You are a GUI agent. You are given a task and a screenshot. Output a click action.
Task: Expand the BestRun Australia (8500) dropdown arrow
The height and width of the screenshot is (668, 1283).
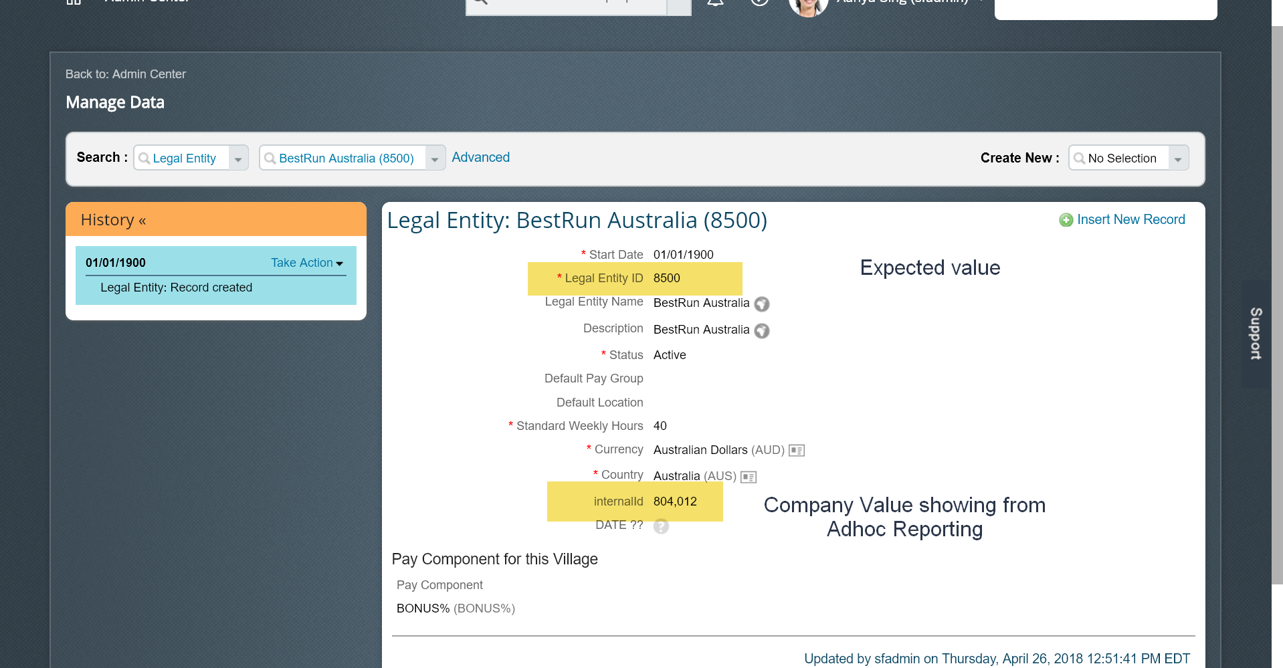[435, 158]
